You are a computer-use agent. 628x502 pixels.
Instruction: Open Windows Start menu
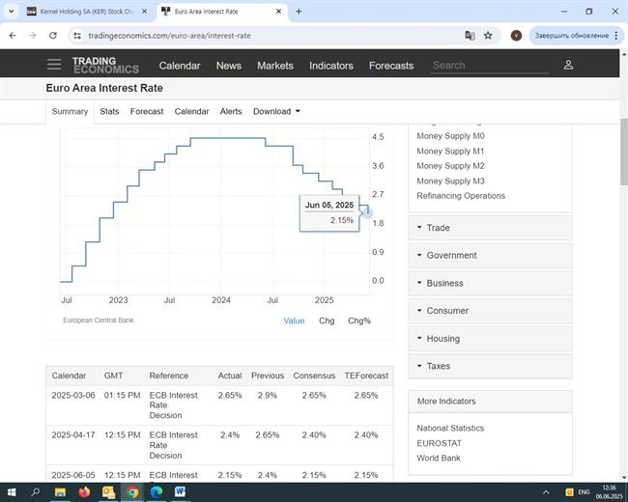[12, 492]
